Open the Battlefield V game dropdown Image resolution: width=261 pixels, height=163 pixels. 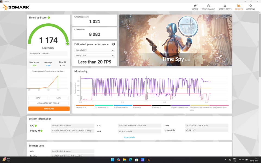click(95, 50)
